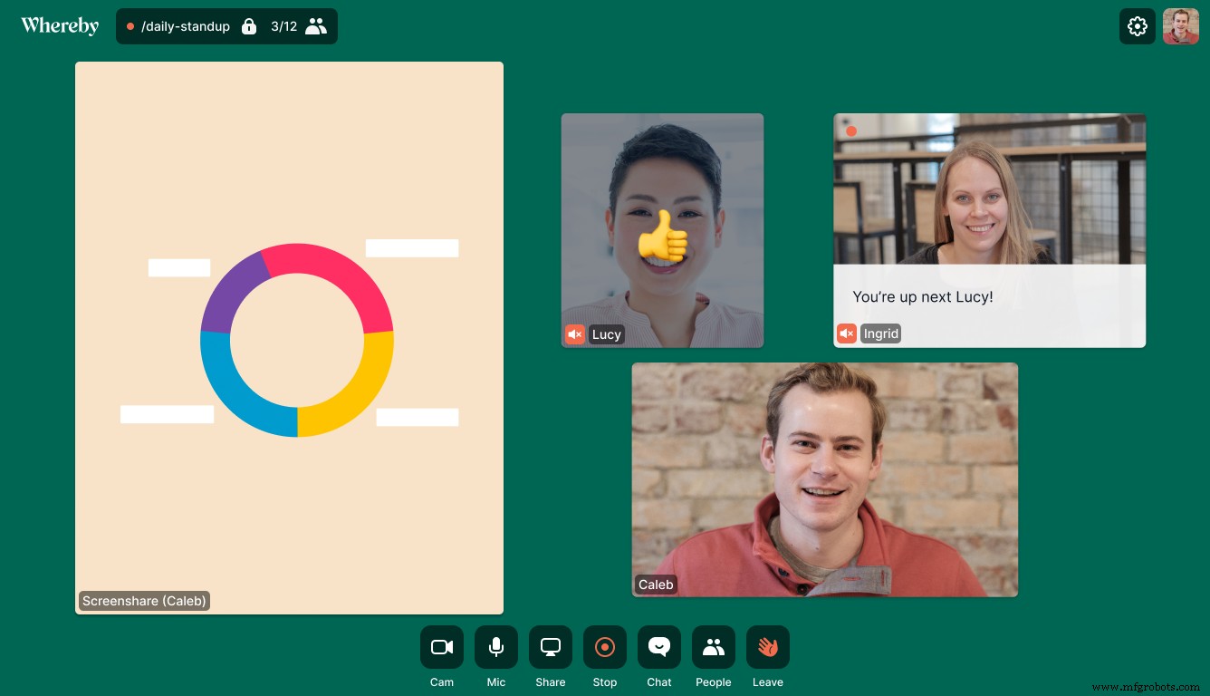Image resolution: width=1210 pixels, height=696 pixels.
Task: Click your profile avatar in the top corner
Action: [x=1180, y=25]
